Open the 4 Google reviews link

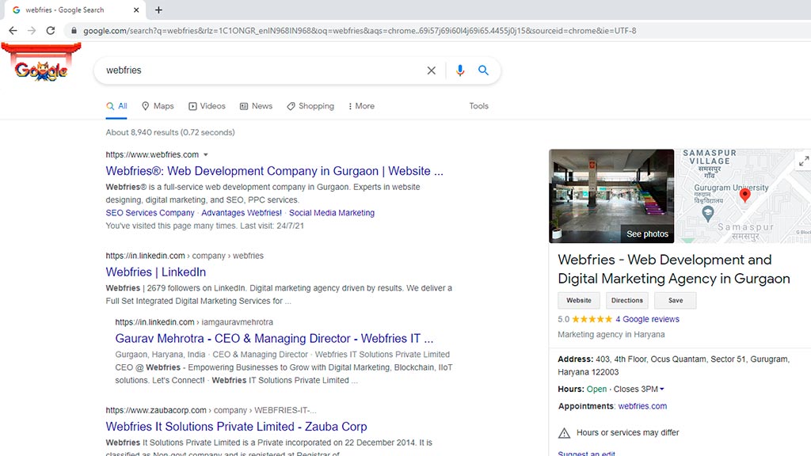[647, 320]
